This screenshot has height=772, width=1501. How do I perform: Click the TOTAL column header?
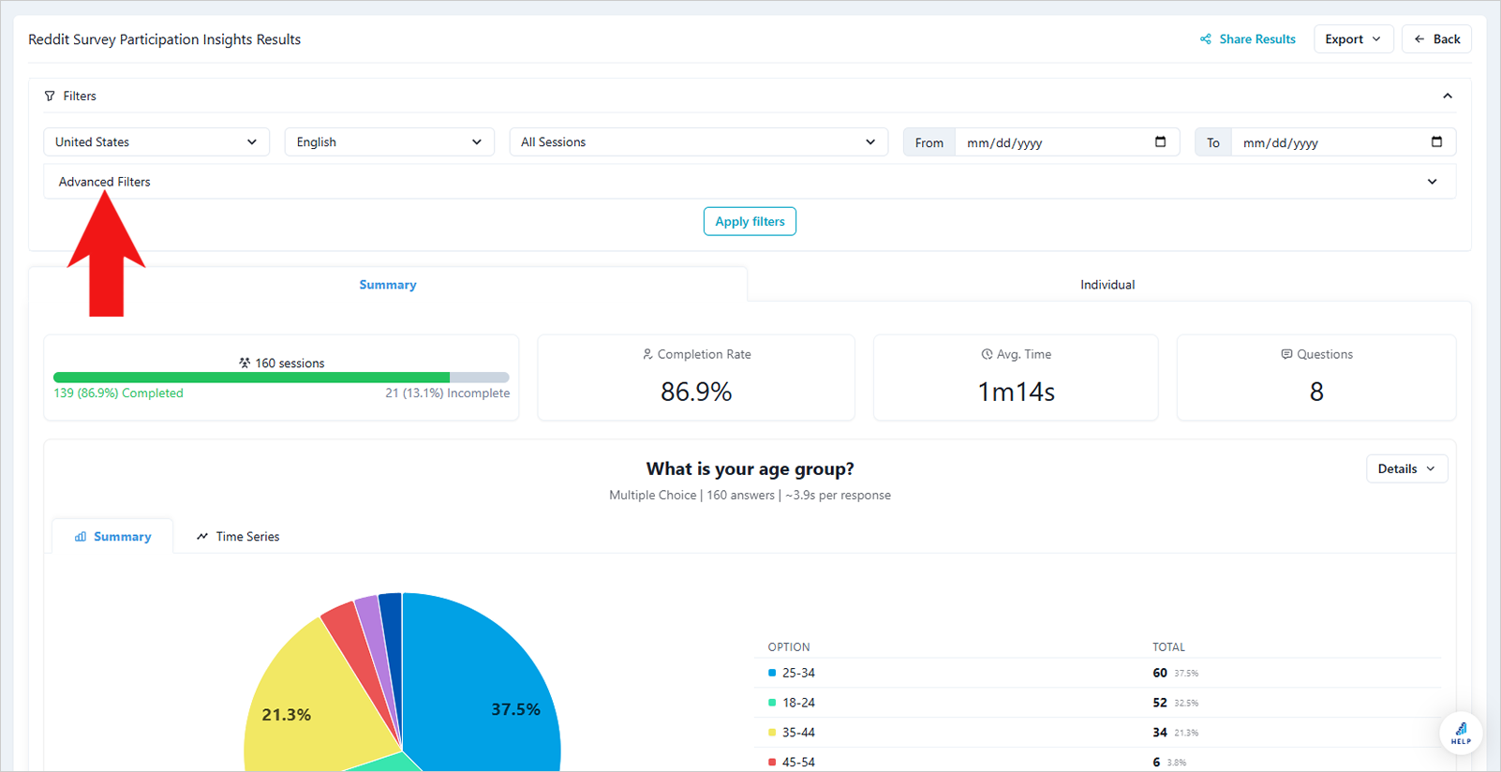click(x=1168, y=647)
